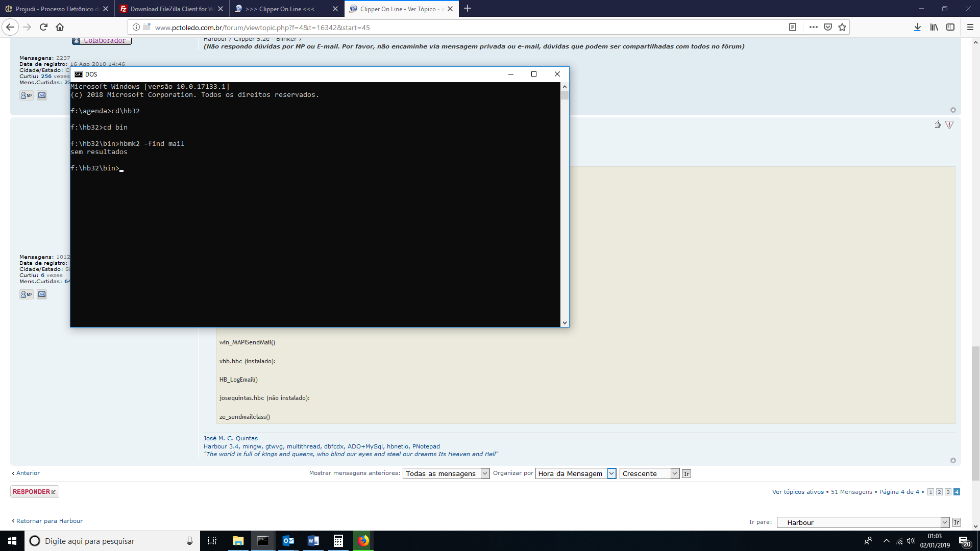Image resolution: width=980 pixels, height=551 pixels.
Task: Open the 'Hora da Mensagem' sort dropdown
Action: pyautogui.click(x=576, y=473)
